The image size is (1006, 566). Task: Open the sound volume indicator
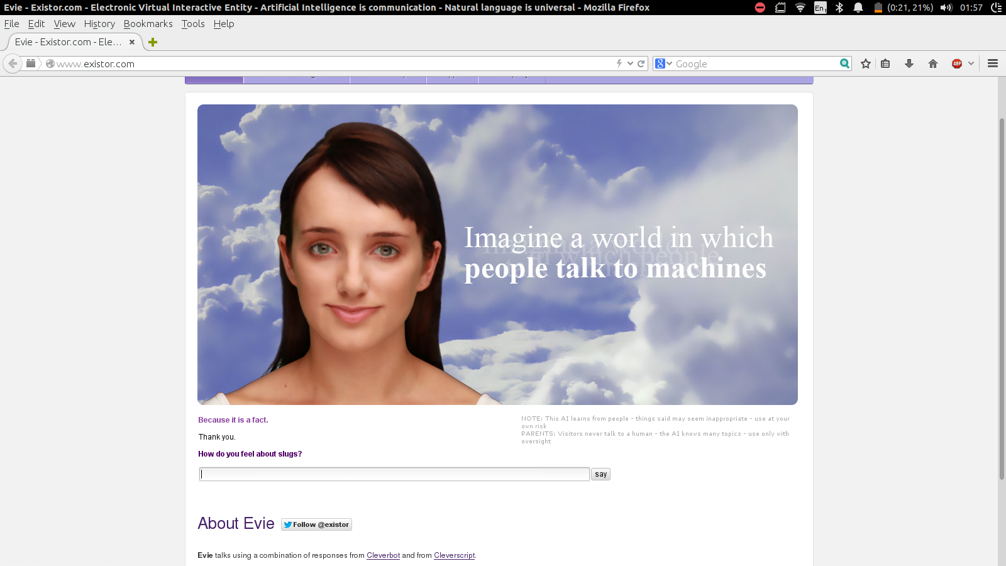pyautogui.click(x=946, y=8)
